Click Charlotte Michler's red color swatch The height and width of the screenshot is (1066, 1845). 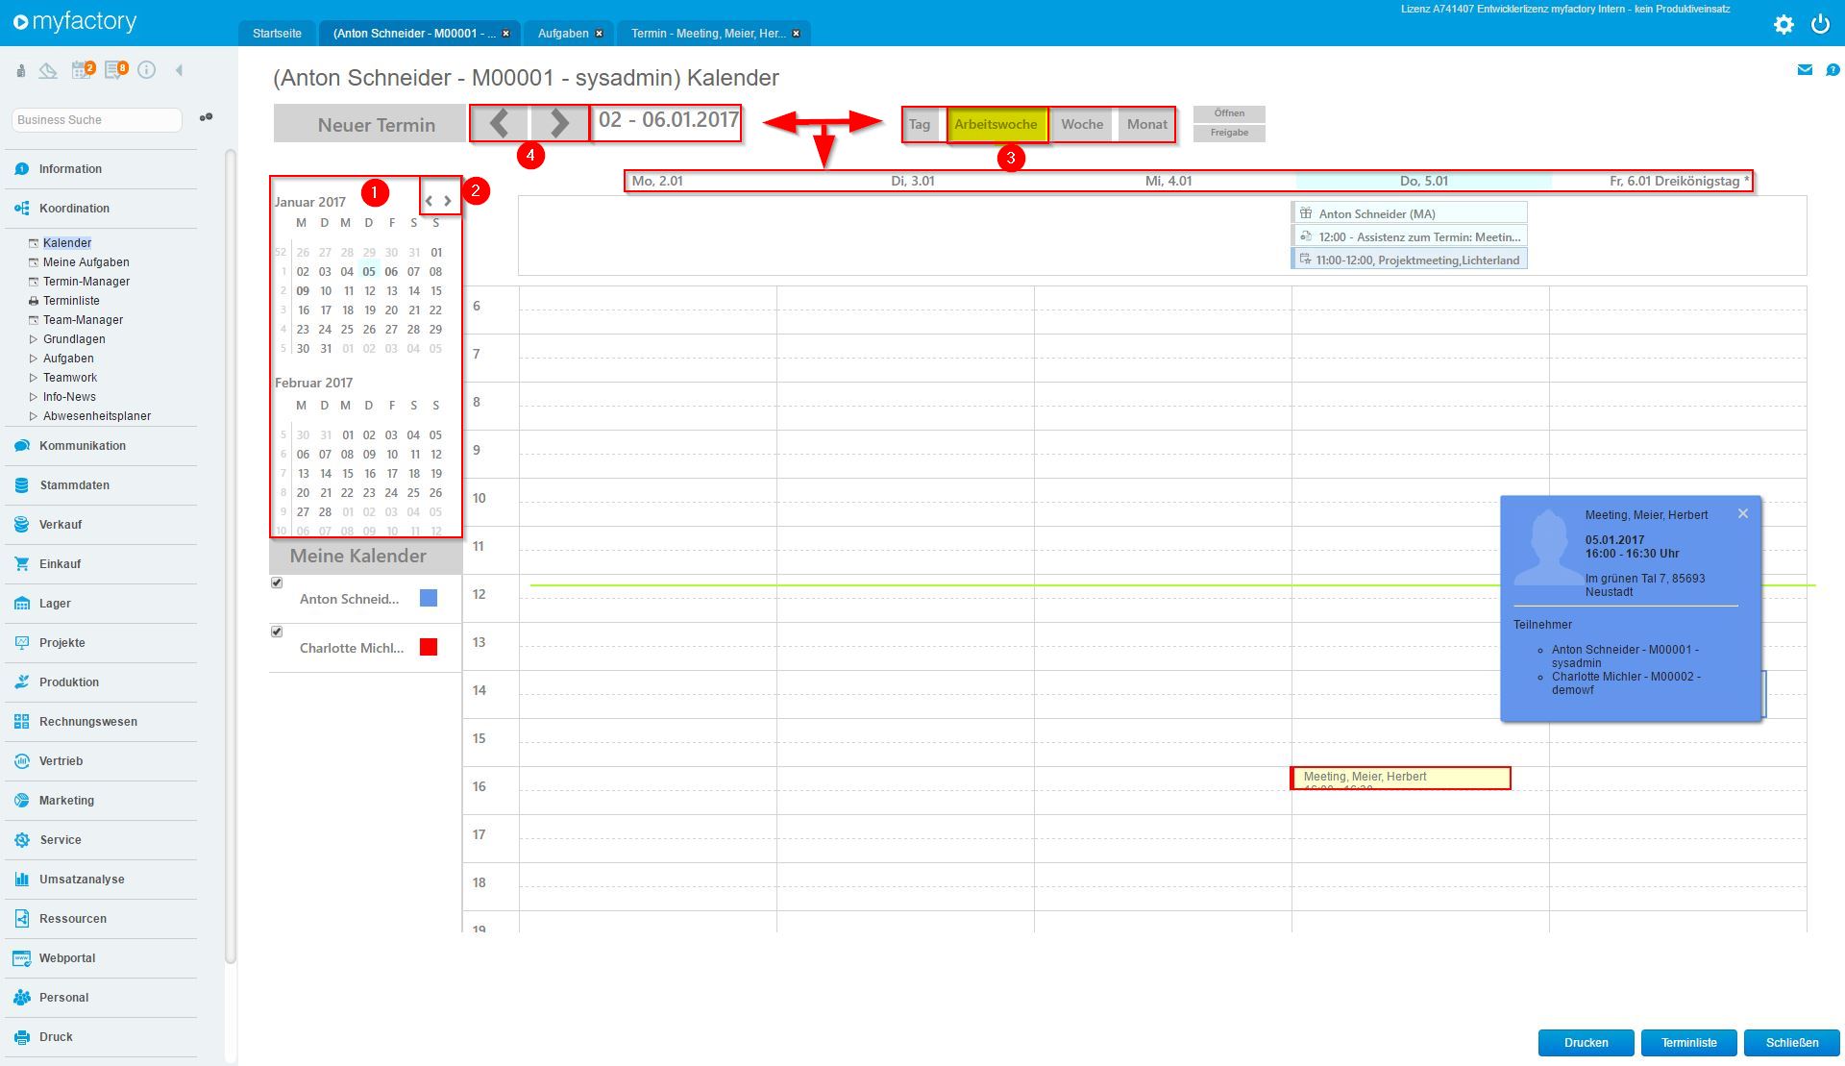429,648
